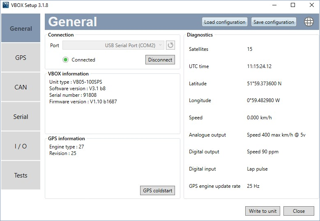
Task: Open the I / O tab
Action: click(x=21, y=146)
